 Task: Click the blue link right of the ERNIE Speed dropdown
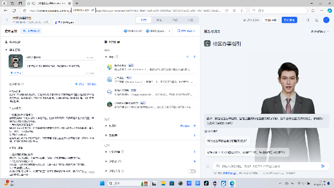186,31
